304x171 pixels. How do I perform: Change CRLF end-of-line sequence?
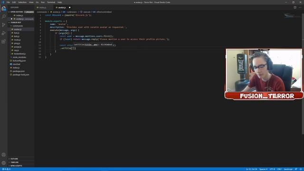(279, 169)
